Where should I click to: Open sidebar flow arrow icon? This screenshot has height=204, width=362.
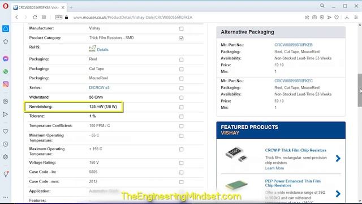tap(6, 114)
